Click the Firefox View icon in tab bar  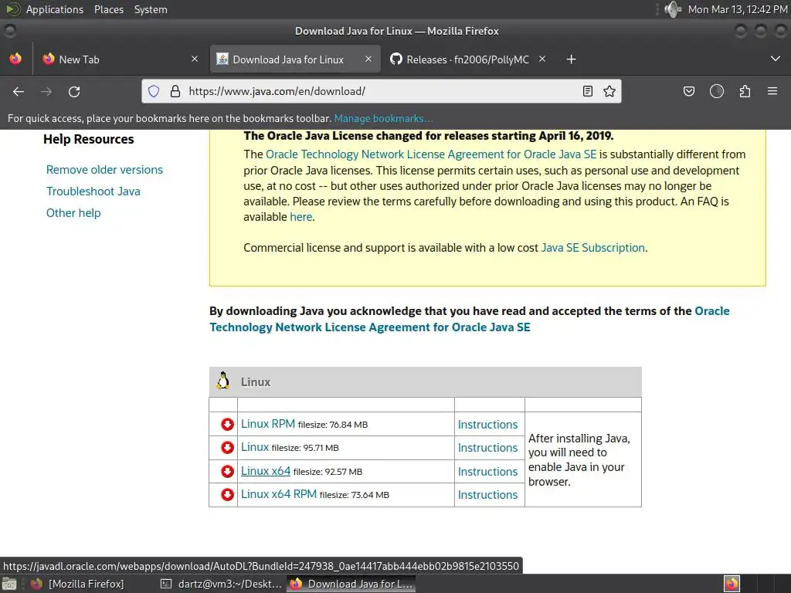click(15, 59)
